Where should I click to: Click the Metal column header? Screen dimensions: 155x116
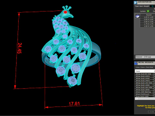(144, 71)
